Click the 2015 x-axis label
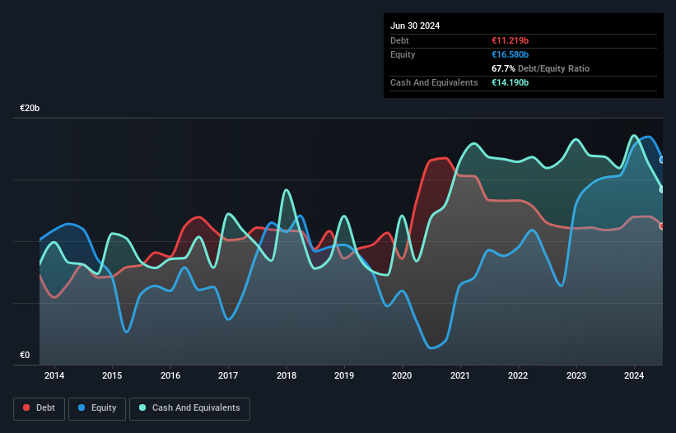676x433 pixels. [x=112, y=375]
